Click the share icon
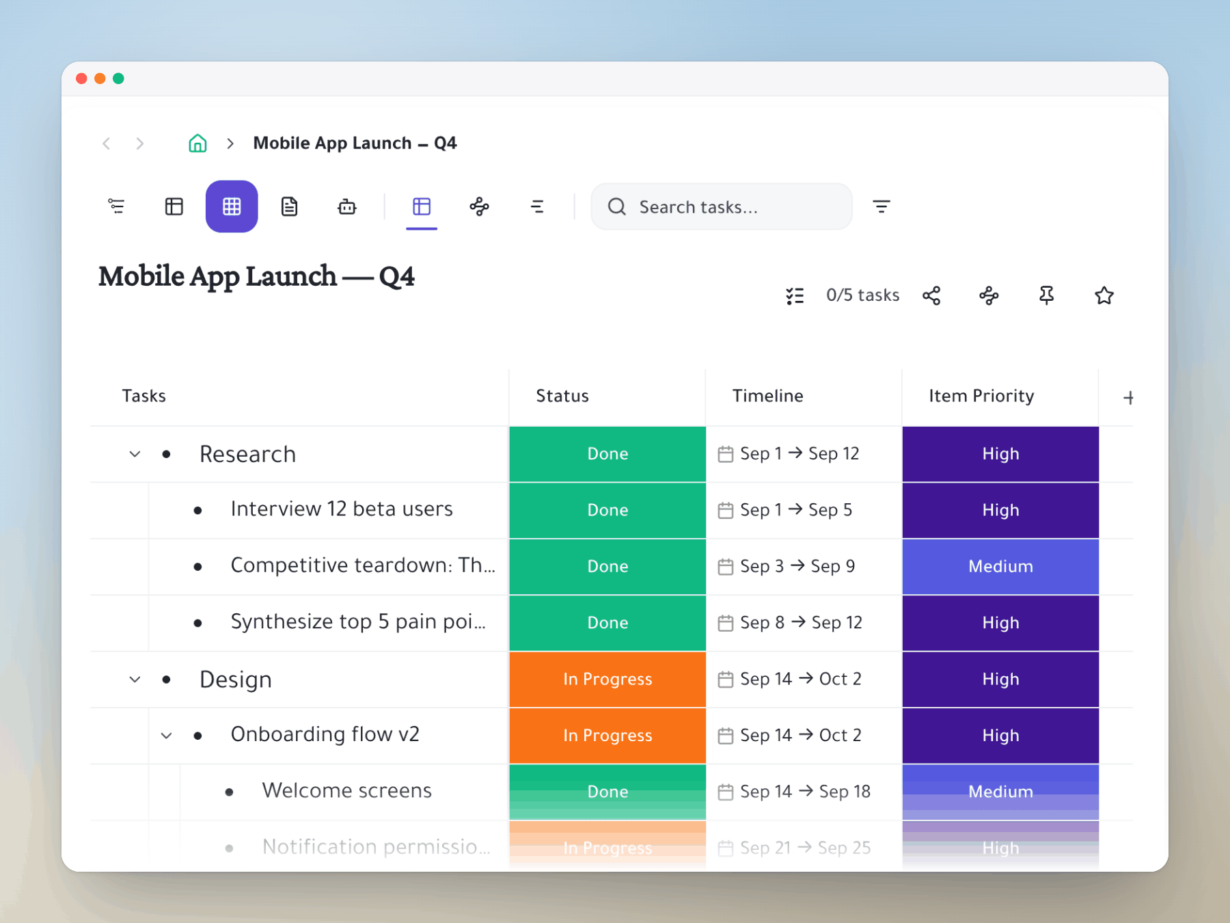1230x923 pixels. pyautogui.click(x=931, y=295)
